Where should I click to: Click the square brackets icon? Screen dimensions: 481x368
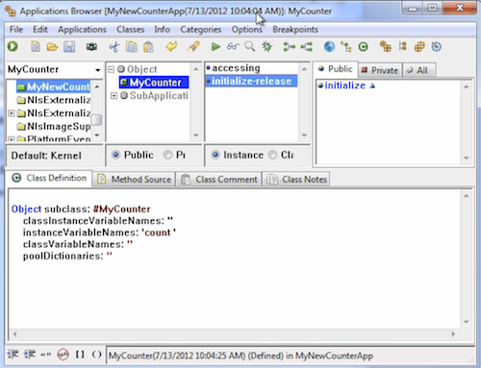80,355
